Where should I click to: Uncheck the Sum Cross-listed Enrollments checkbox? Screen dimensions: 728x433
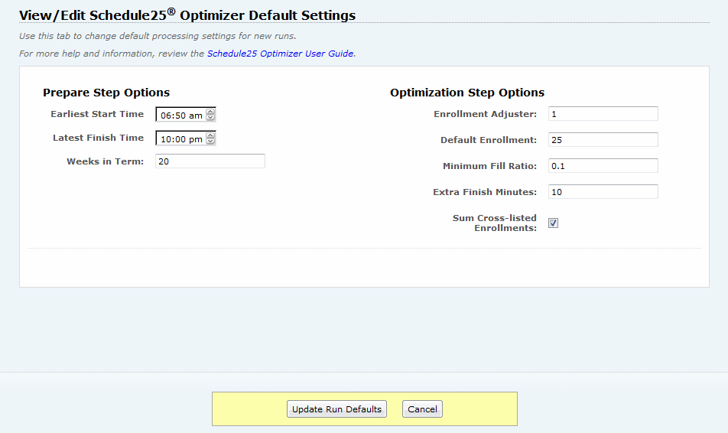[x=554, y=223]
